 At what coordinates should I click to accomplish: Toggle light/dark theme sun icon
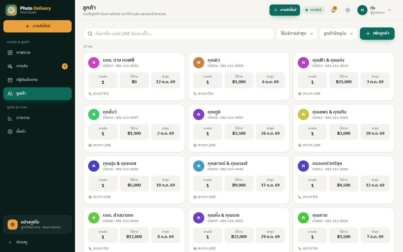pos(348,10)
